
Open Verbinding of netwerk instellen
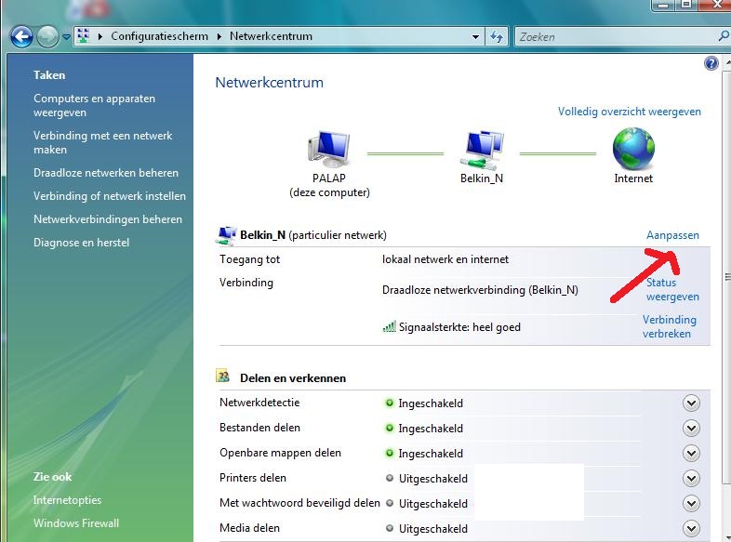pos(110,196)
